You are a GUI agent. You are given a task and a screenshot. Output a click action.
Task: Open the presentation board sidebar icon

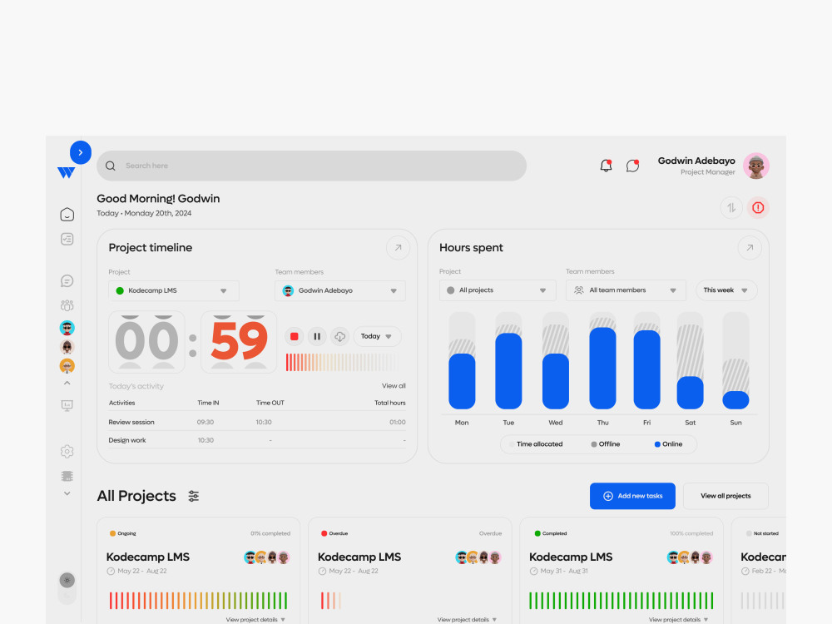pos(67,405)
